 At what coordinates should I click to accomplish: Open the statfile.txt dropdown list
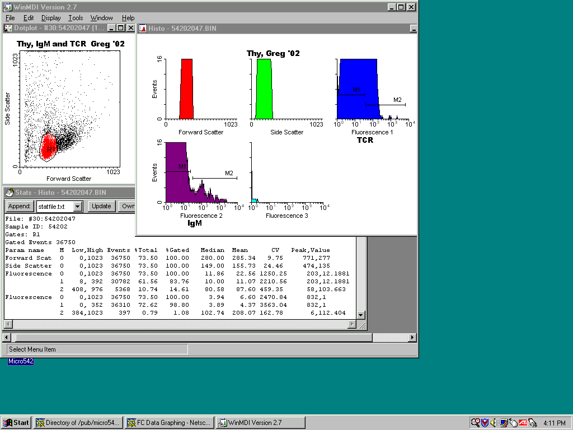[x=77, y=207]
